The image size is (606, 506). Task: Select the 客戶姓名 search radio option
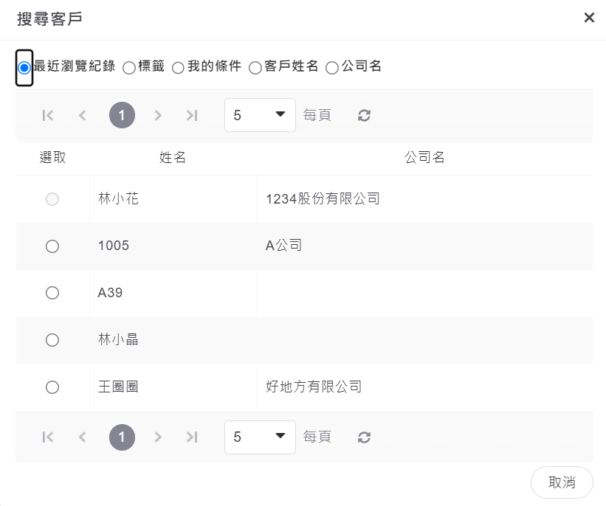[x=255, y=68]
